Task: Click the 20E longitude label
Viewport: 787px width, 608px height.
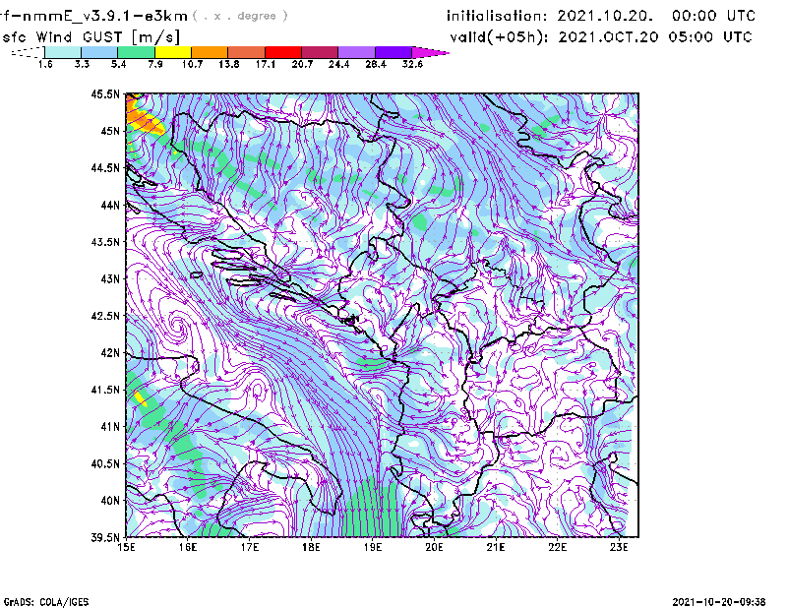Action: pos(434,547)
